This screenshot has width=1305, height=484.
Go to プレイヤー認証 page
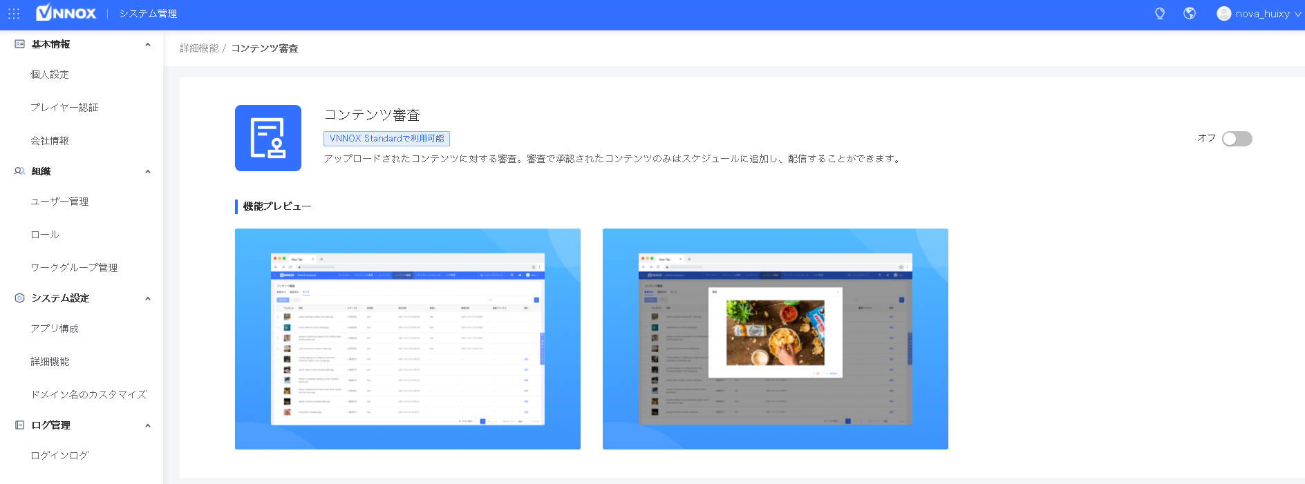64,108
